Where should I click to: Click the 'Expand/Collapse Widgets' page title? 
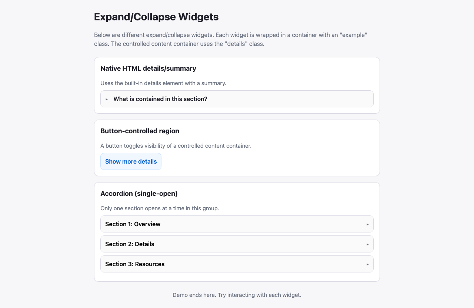(x=156, y=17)
